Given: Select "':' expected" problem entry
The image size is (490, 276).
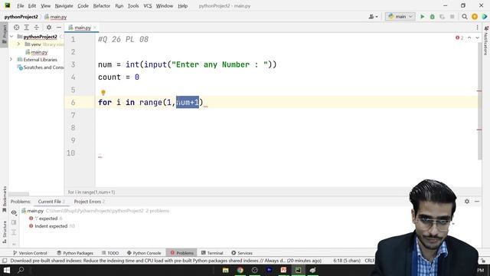Looking at the screenshot, I should click(46, 219).
